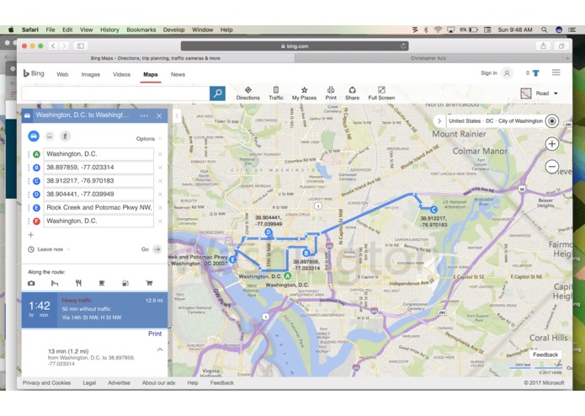The image size is (585, 416).
Task: Zoom in the map with plus
Action: [552, 144]
